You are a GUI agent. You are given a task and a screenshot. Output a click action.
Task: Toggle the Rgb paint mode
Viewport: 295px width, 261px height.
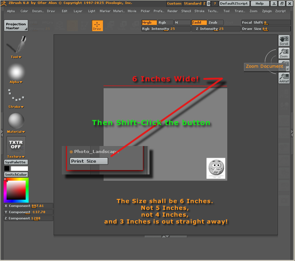pos(165,23)
